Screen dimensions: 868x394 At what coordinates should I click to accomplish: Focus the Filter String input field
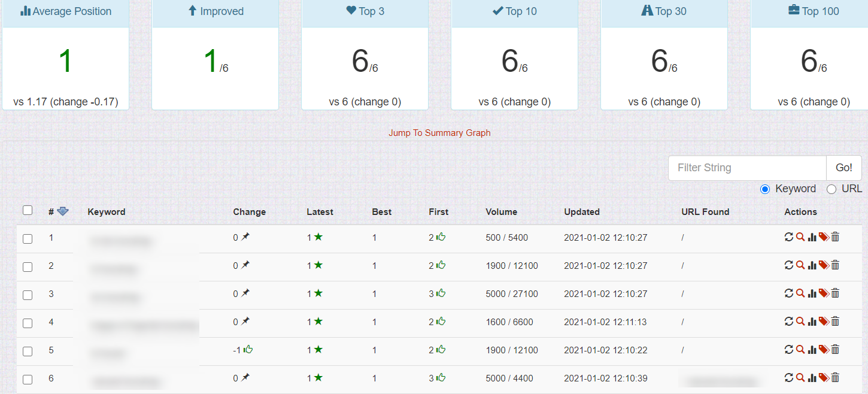click(747, 168)
